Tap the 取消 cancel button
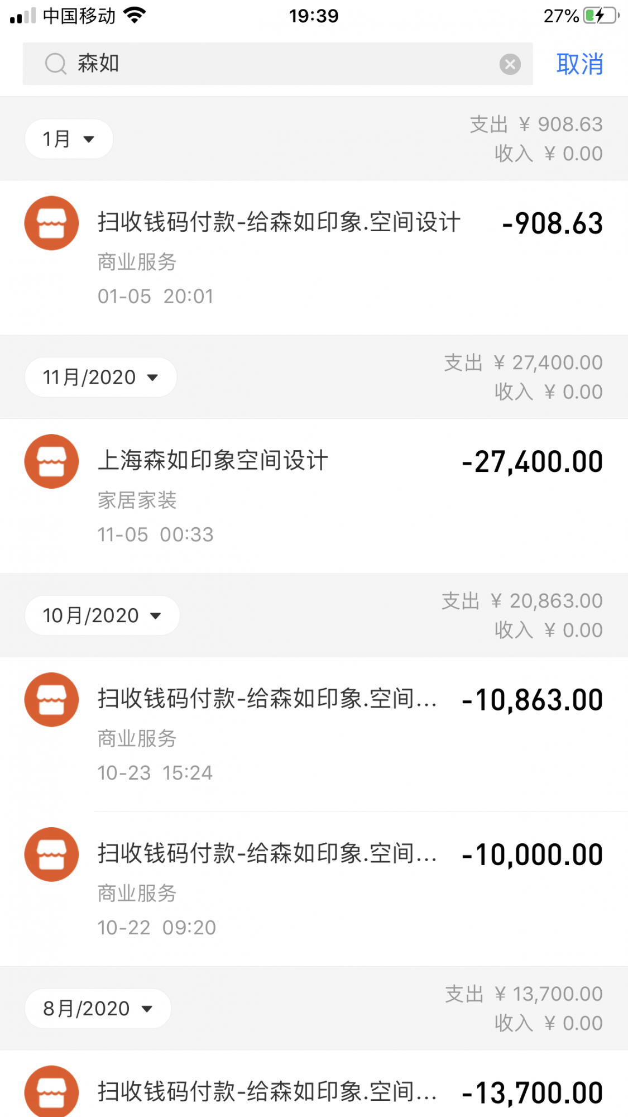This screenshot has height=1117, width=628. pos(579,64)
